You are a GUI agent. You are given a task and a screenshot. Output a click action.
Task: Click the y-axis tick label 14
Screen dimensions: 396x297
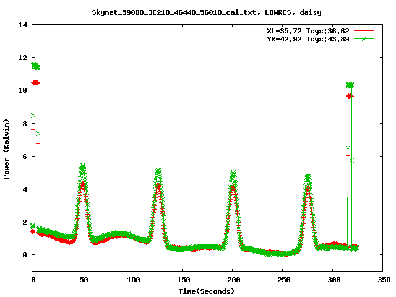coord(22,25)
